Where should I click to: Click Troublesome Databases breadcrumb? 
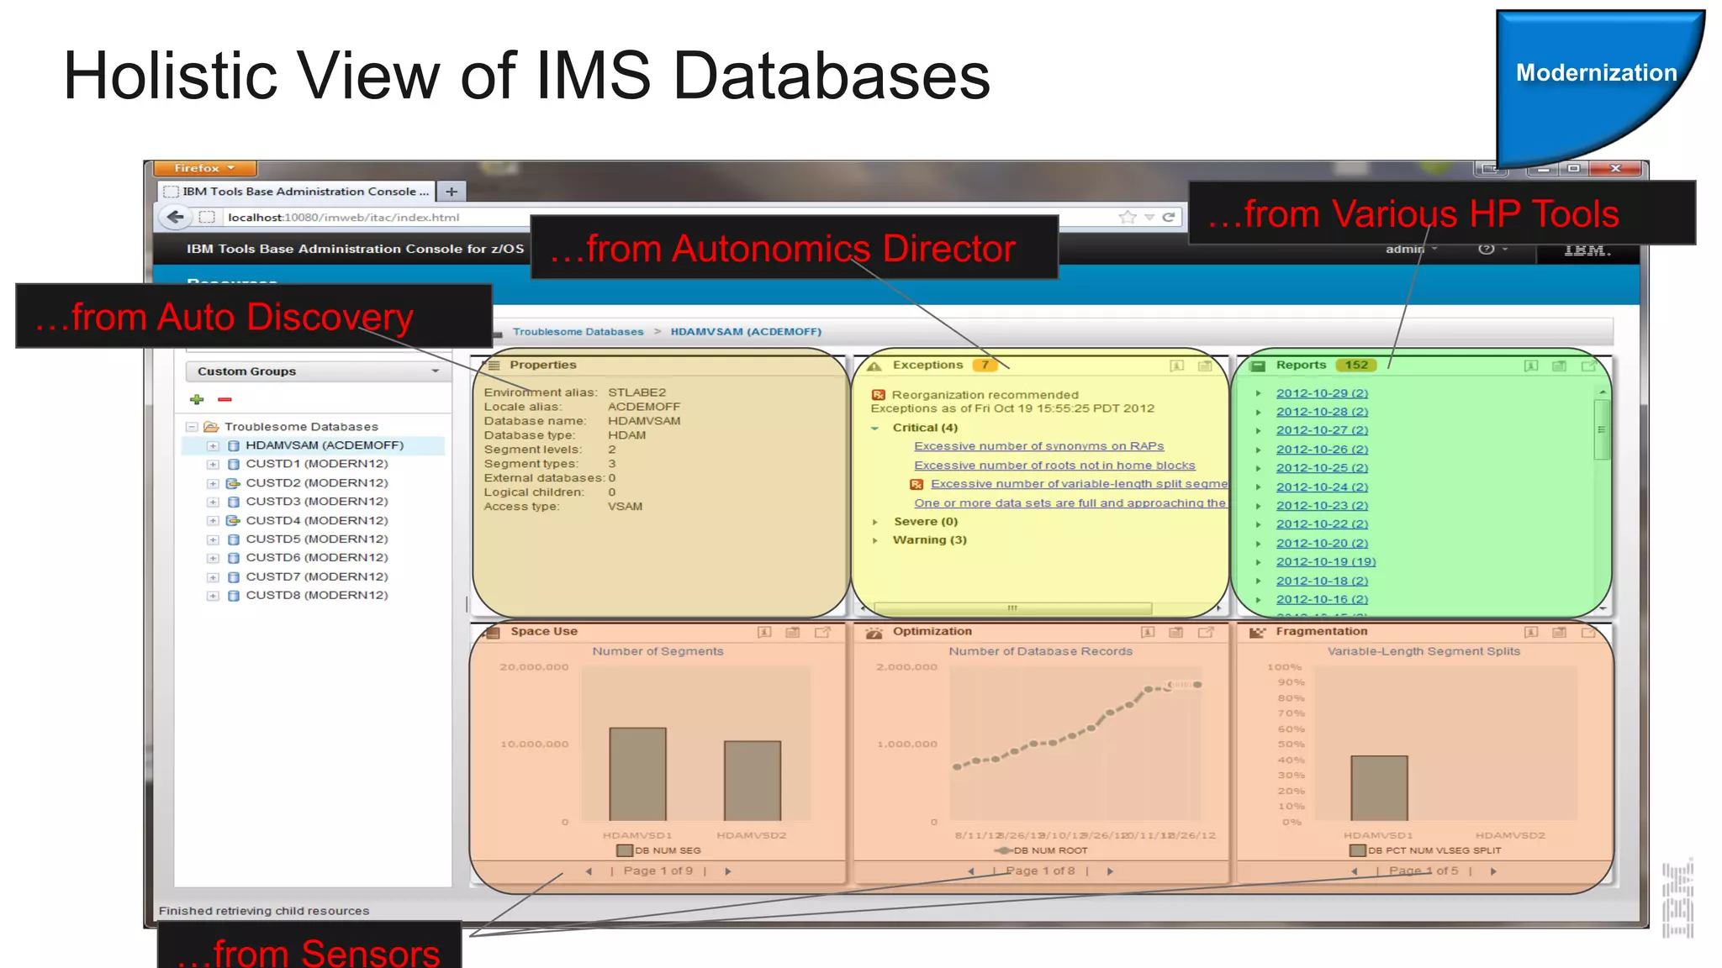click(578, 332)
